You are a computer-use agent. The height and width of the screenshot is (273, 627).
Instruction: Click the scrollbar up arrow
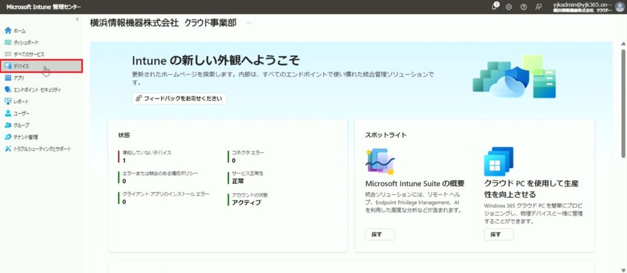pyautogui.click(x=623, y=43)
